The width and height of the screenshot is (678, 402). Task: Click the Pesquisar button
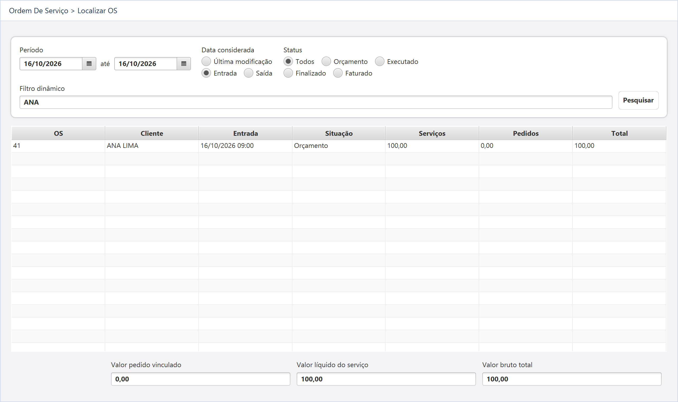(638, 100)
